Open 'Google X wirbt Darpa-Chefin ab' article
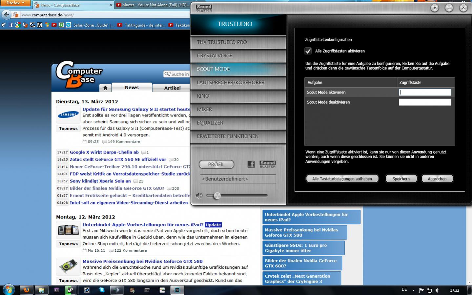This screenshot has height=295, width=472. pyautogui.click(x=104, y=152)
